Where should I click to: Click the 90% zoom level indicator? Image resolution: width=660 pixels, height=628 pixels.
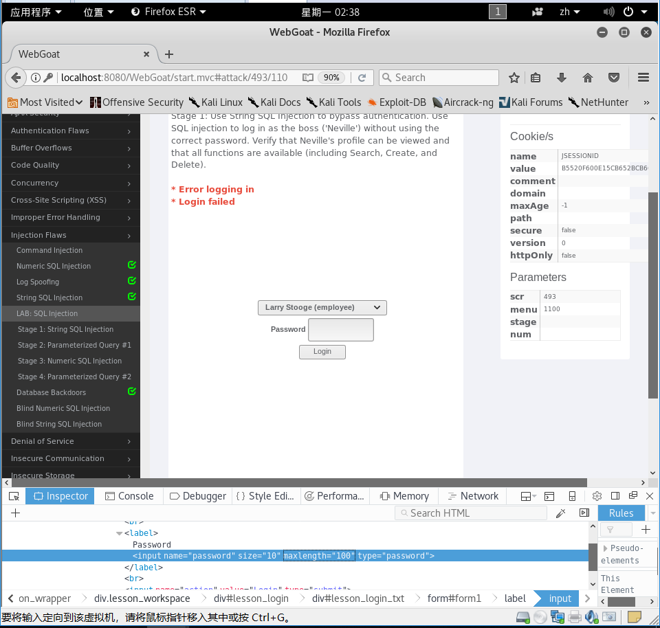pyautogui.click(x=331, y=78)
